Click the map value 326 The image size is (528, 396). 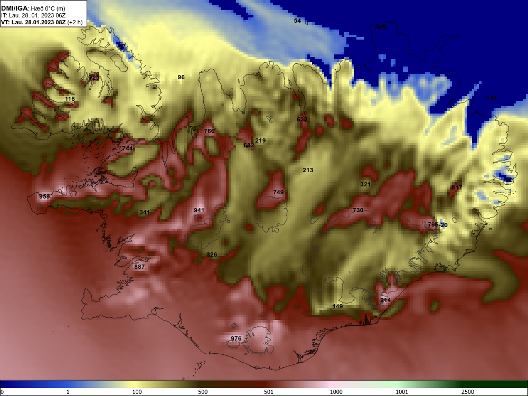click(212, 254)
